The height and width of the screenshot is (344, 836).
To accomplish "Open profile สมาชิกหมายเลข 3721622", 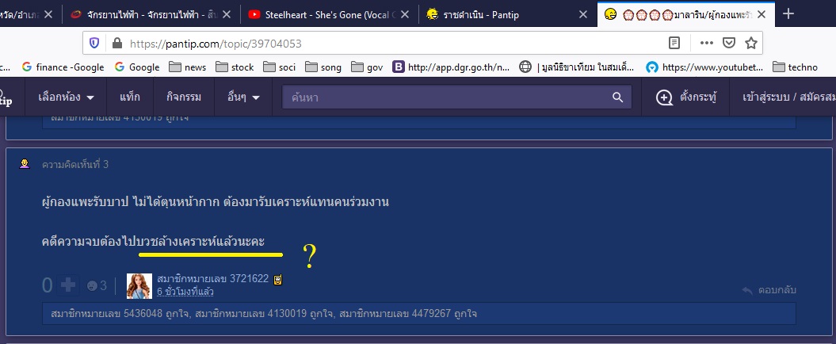I will 212,278.
